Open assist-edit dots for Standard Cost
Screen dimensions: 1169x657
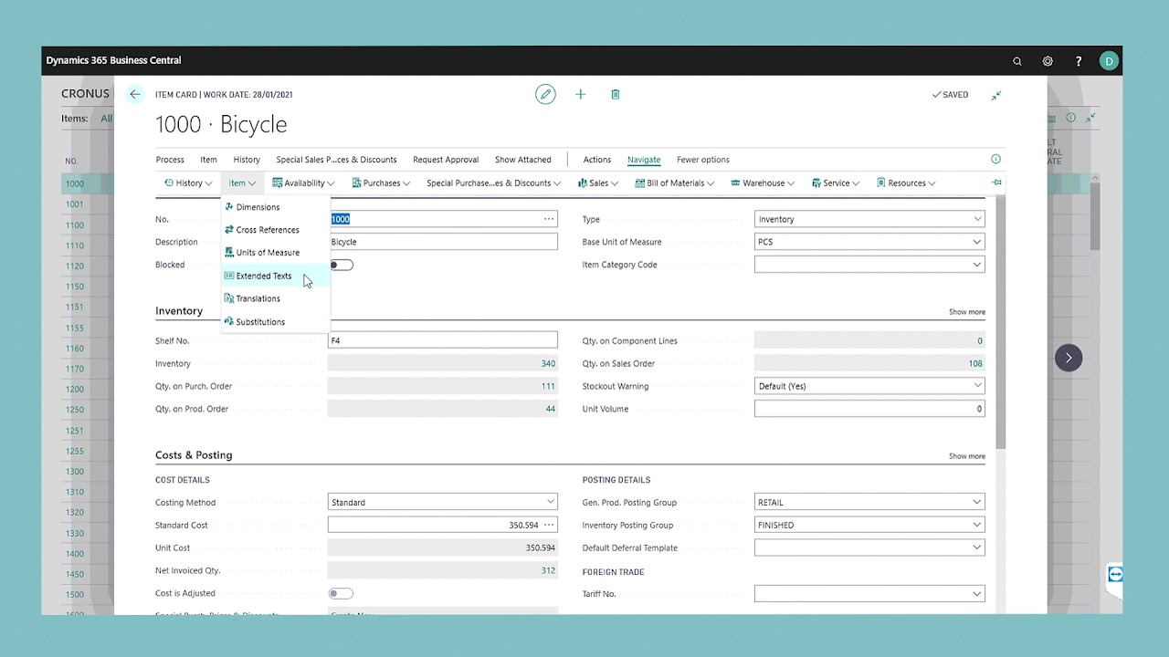(549, 525)
